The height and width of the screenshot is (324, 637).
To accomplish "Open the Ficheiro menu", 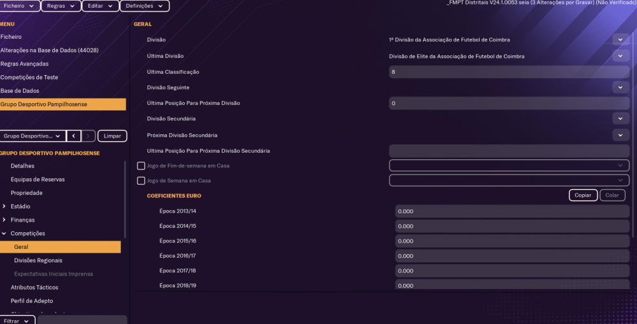I will point(19,6).
